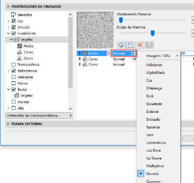This screenshot has width=194, height=183.
Task: Click the Vegetal layer icon under Bump
Action: (x=17, y=96)
